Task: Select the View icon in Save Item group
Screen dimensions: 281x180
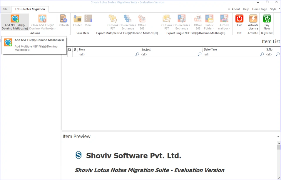Action: 88,18
